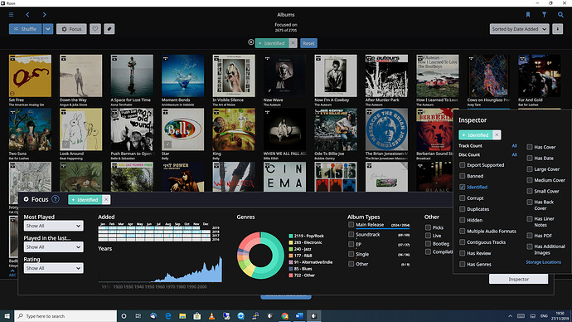Viewport: 572px width, 322px height.
Task: Open the filter funnel icon
Action: 545,15
